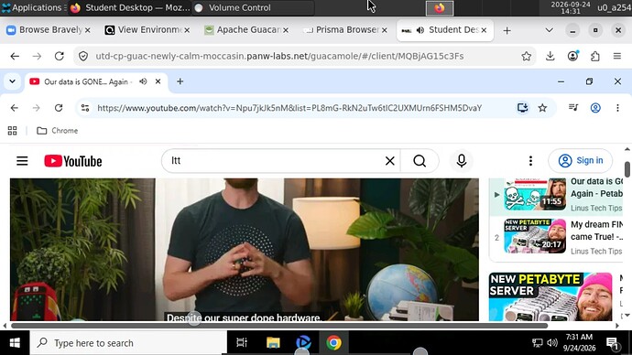The image size is (632, 355).
Task: Mute the Our data is GONE Chrome tab
Action: (143, 81)
